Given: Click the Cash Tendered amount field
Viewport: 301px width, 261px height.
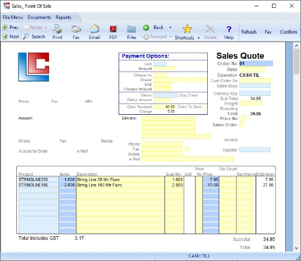Looking at the screenshot, I should coord(164,107).
